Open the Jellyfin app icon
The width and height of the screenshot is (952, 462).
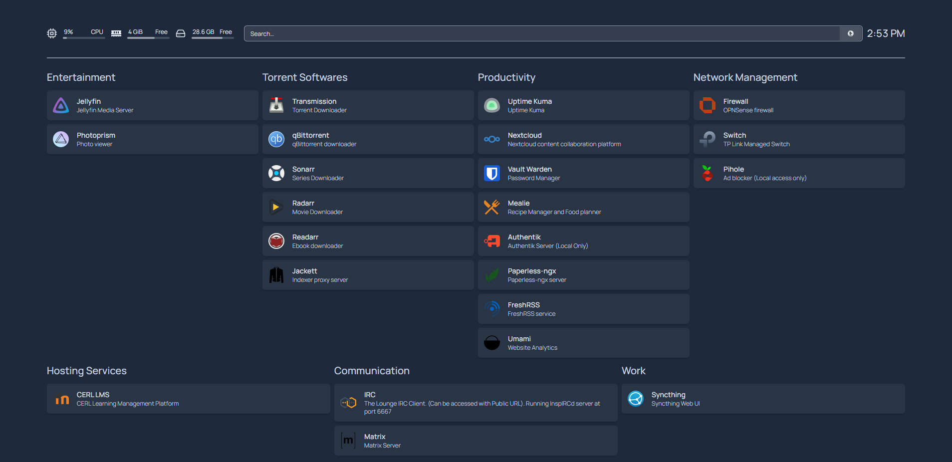pyautogui.click(x=61, y=105)
